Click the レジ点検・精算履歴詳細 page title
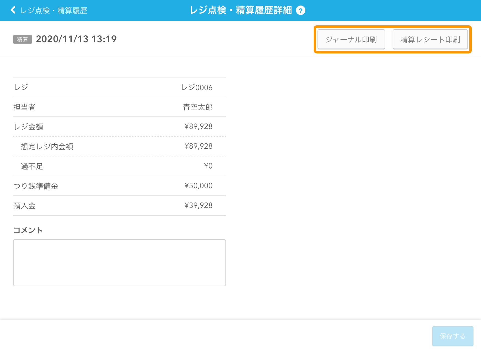The width and height of the screenshot is (481, 351). [x=241, y=10]
